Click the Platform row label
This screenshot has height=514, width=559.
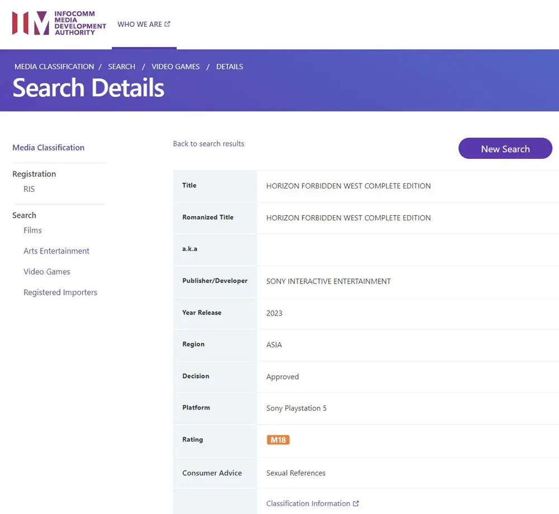196,407
